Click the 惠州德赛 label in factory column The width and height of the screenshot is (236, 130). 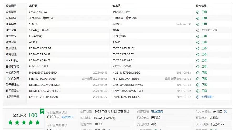(87, 78)
